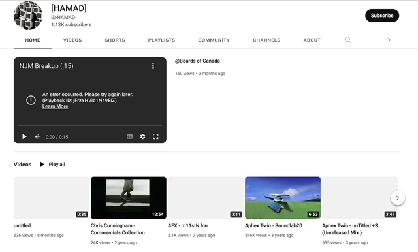The width and height of the screenshot is (418, 252).
Task: Mute the player volume speaker icon
Action: tap(37, 136)
